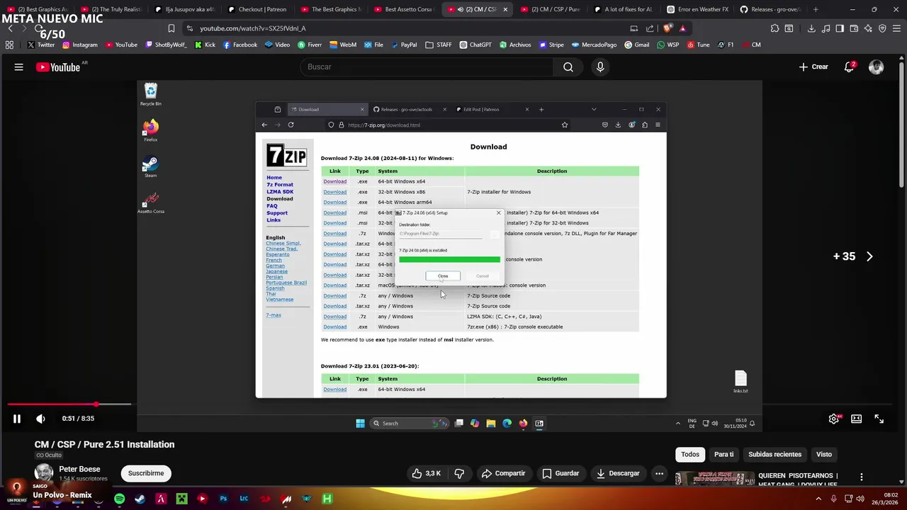Open Spotify from the taskbar
The image size is (907, 510).
119,499
